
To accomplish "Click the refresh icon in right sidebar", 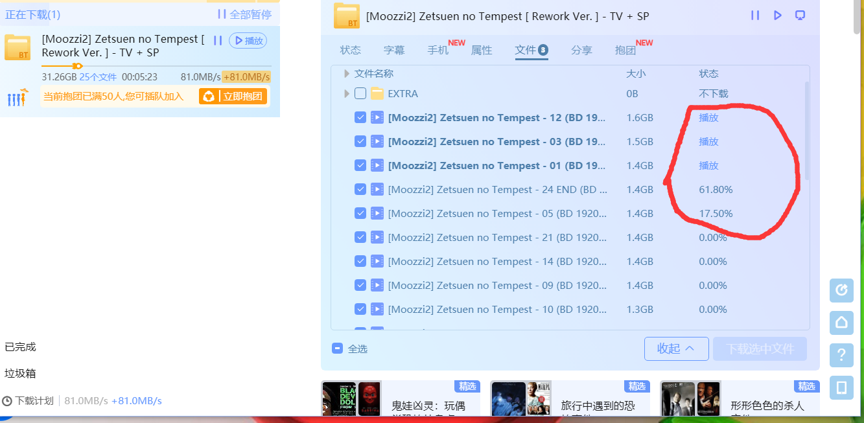I will click(841, 290).
